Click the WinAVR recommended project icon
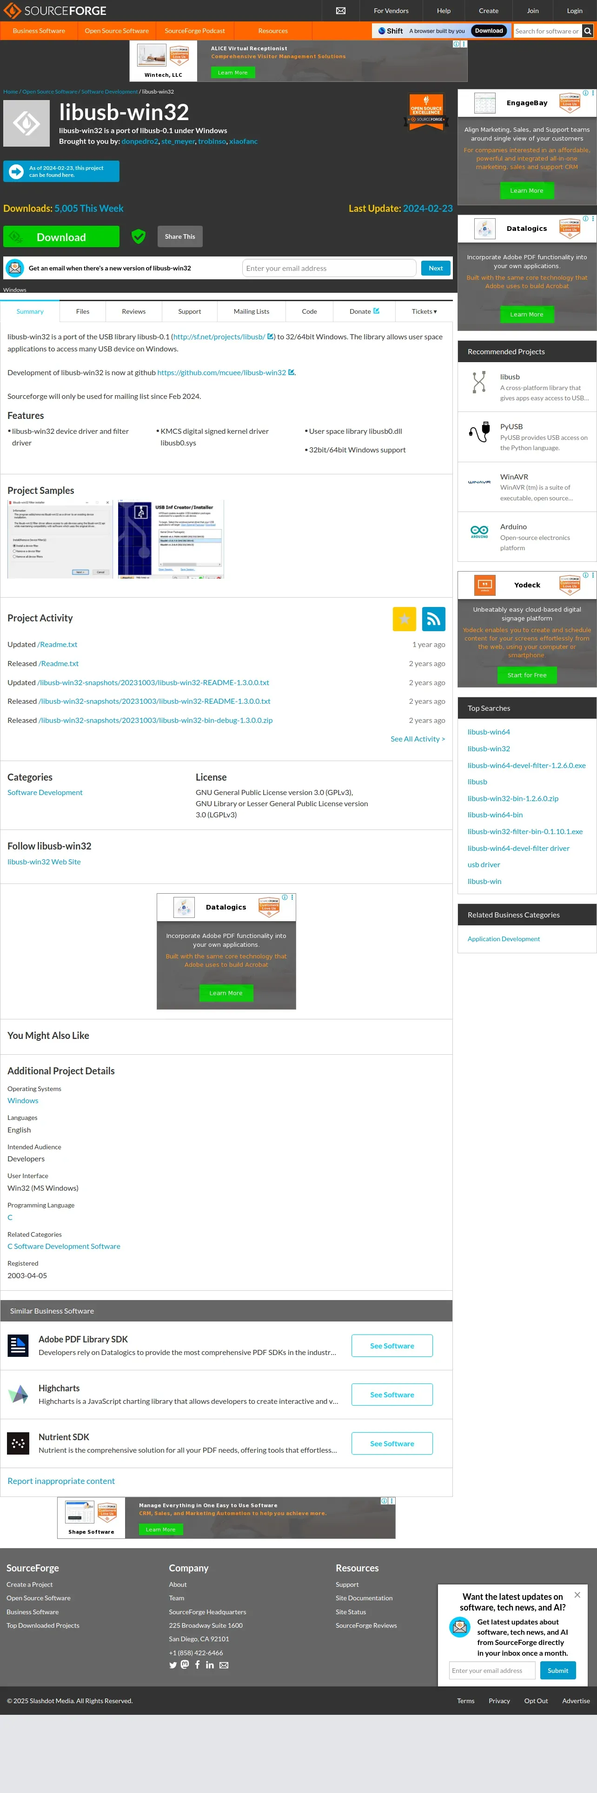This screenshot has height=1793, width=597. point(479,482)
